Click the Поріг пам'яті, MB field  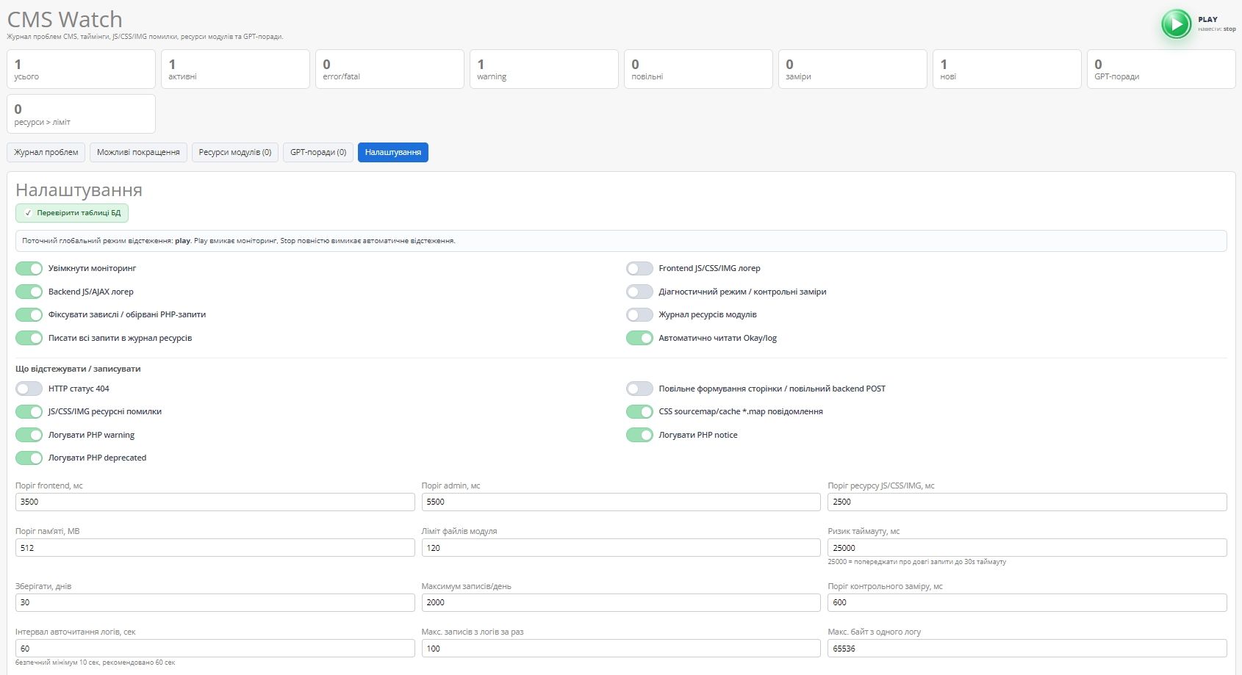click(x=215, y=548)
